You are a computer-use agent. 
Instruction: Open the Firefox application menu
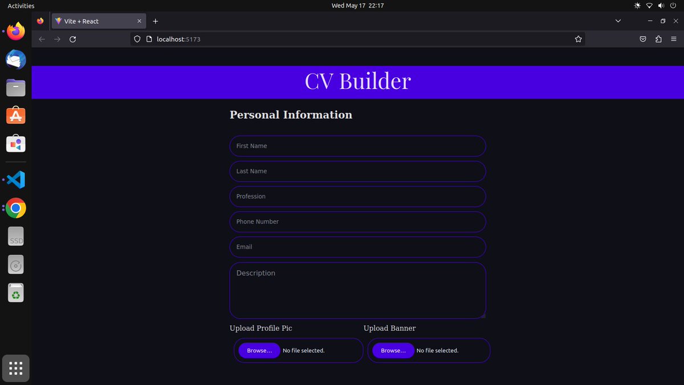(x=674, y=39)
